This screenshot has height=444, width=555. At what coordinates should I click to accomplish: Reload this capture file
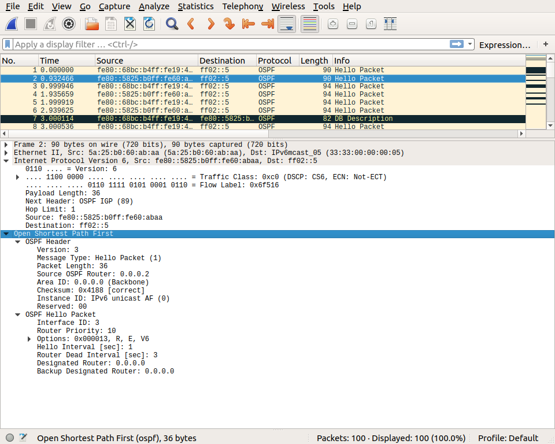click(149, 24)
